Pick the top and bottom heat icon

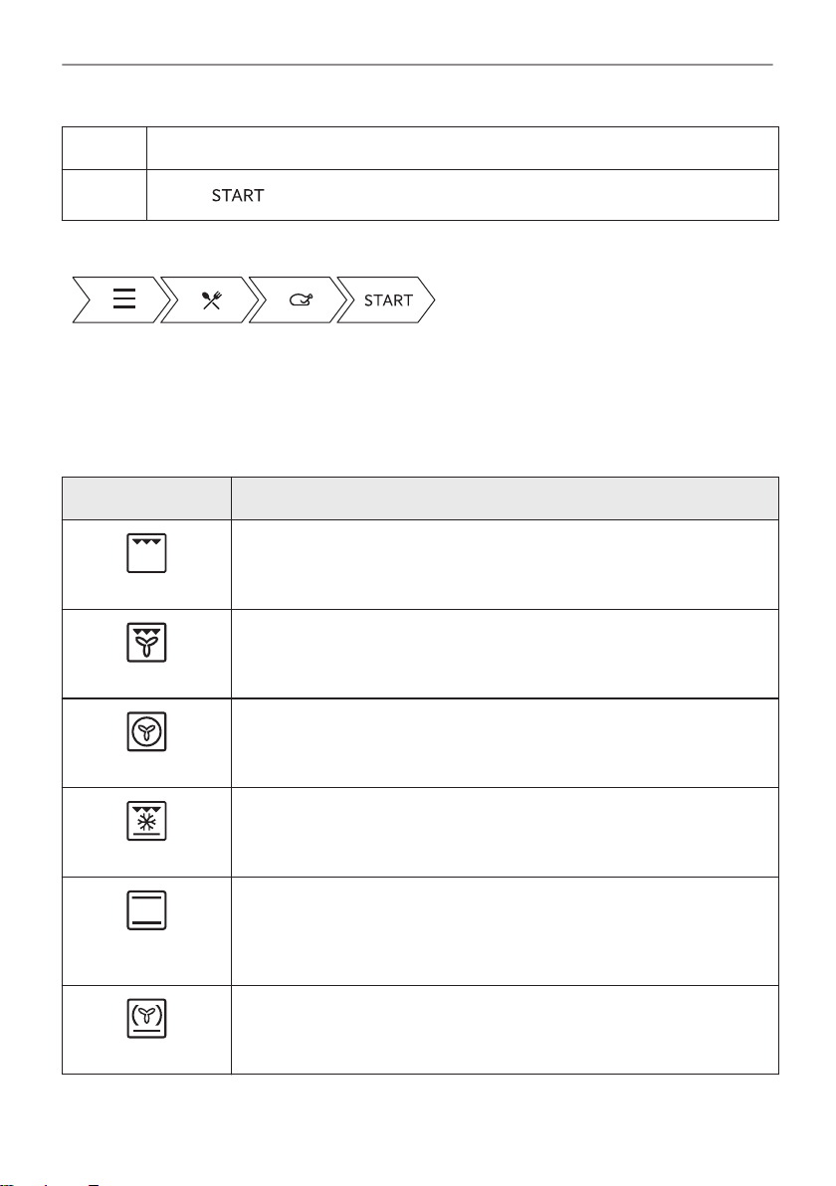pyautogui.click(x=146, y=910)
